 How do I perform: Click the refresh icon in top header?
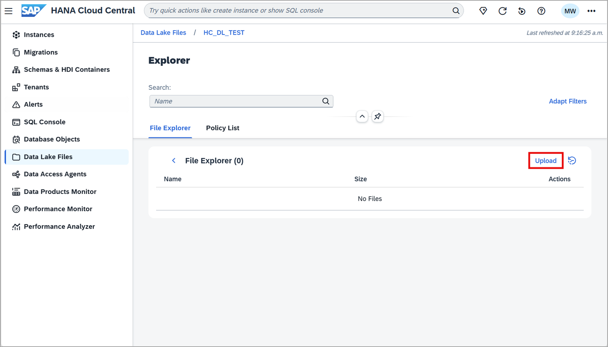click(502, 11)
